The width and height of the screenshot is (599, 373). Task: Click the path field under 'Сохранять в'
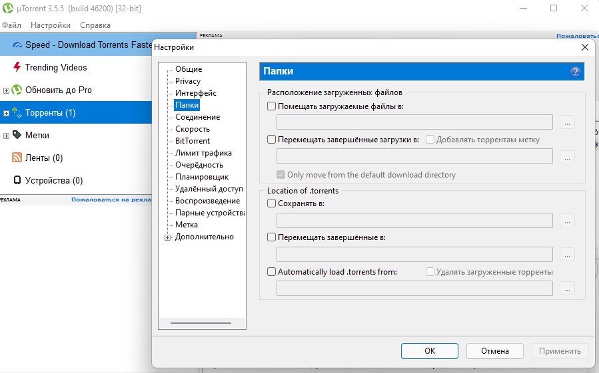[x=414, y=221]
